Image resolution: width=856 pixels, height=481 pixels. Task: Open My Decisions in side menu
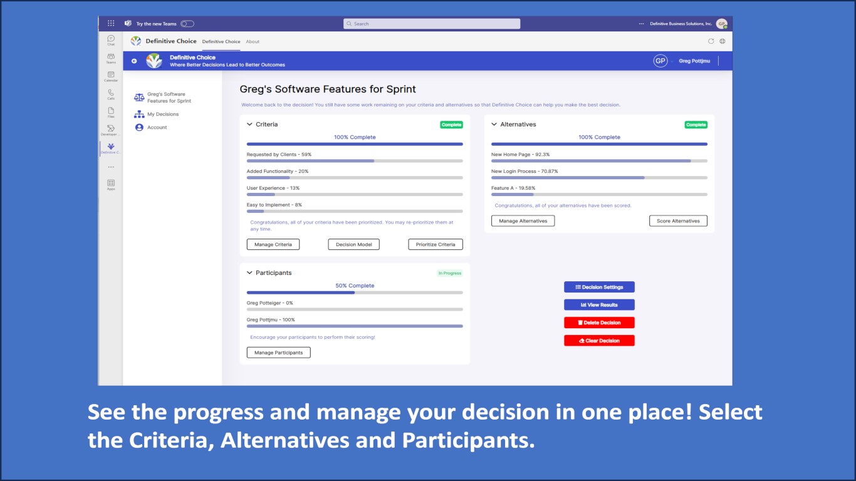point(163,114)
